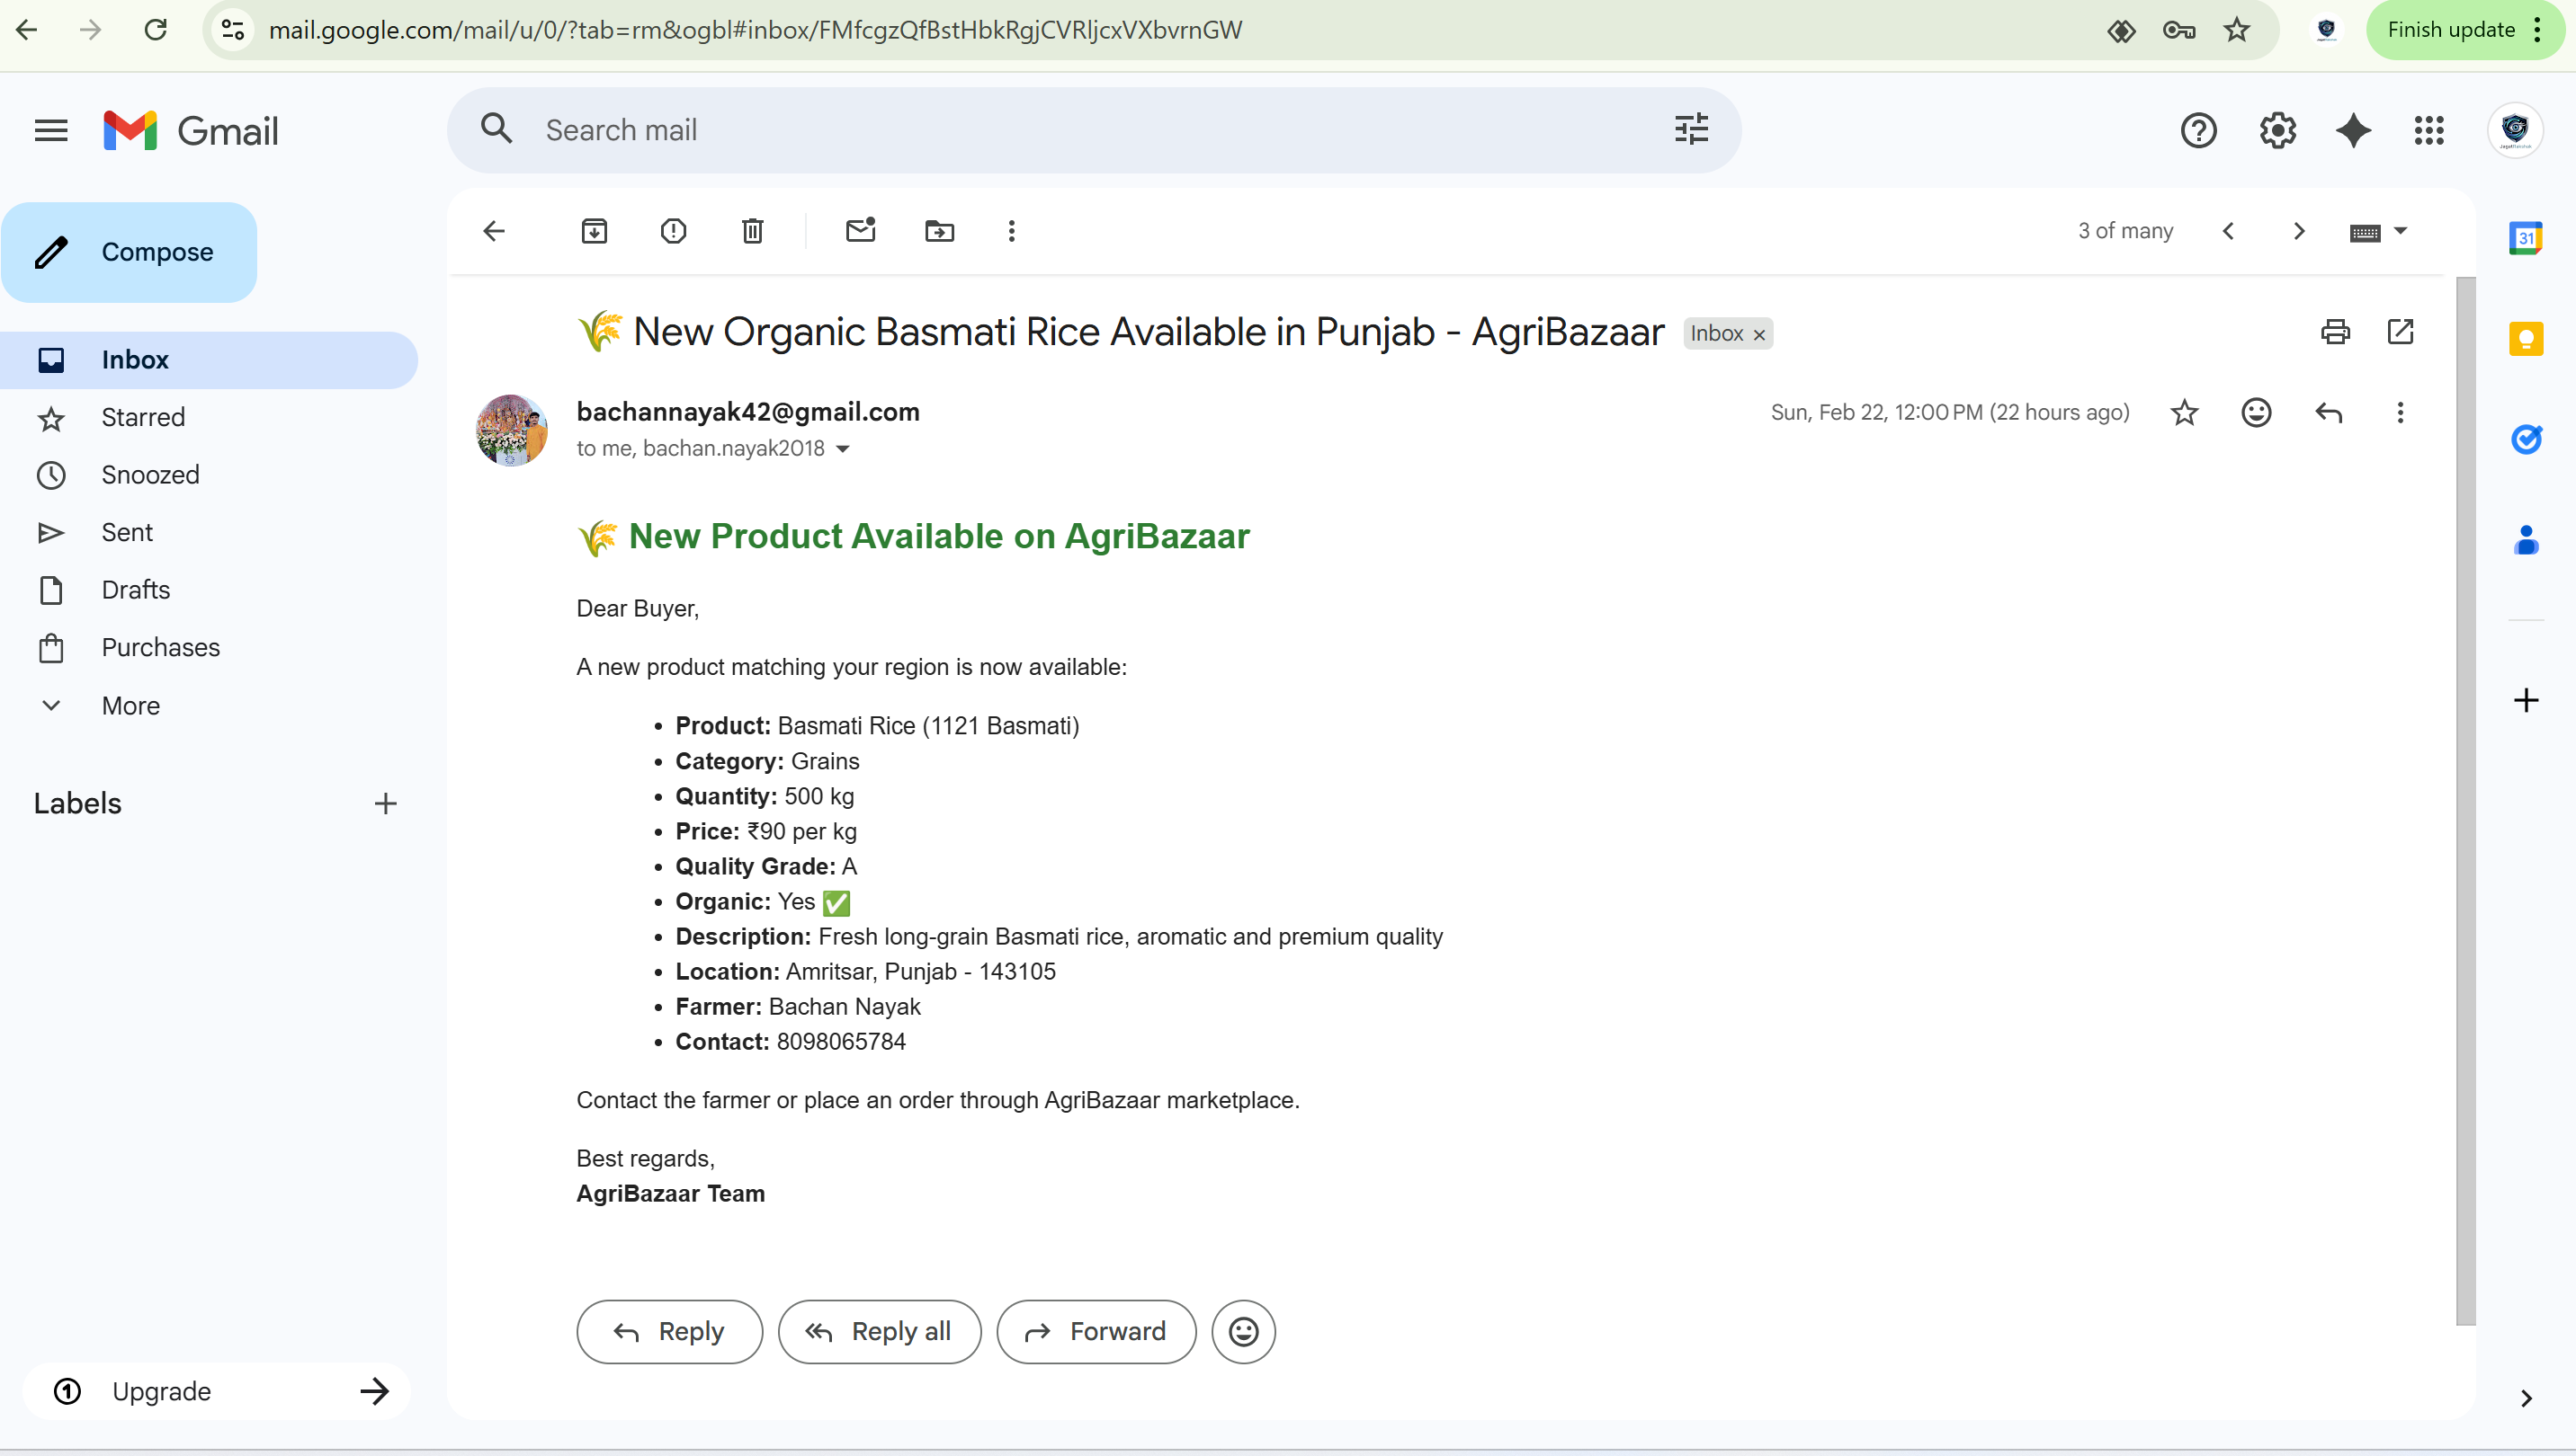Screen dimensions: 2576x1456
Task: Click the Reply all button
Action: click(880, 1331)
